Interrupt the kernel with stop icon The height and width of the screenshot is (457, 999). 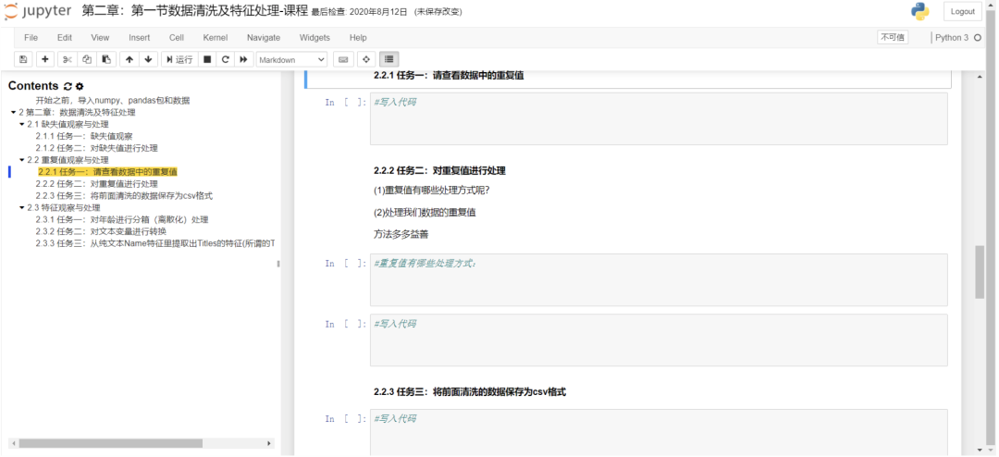coord(206,59)
